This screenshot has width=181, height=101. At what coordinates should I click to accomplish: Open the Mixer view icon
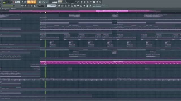[x=69, y=6]
